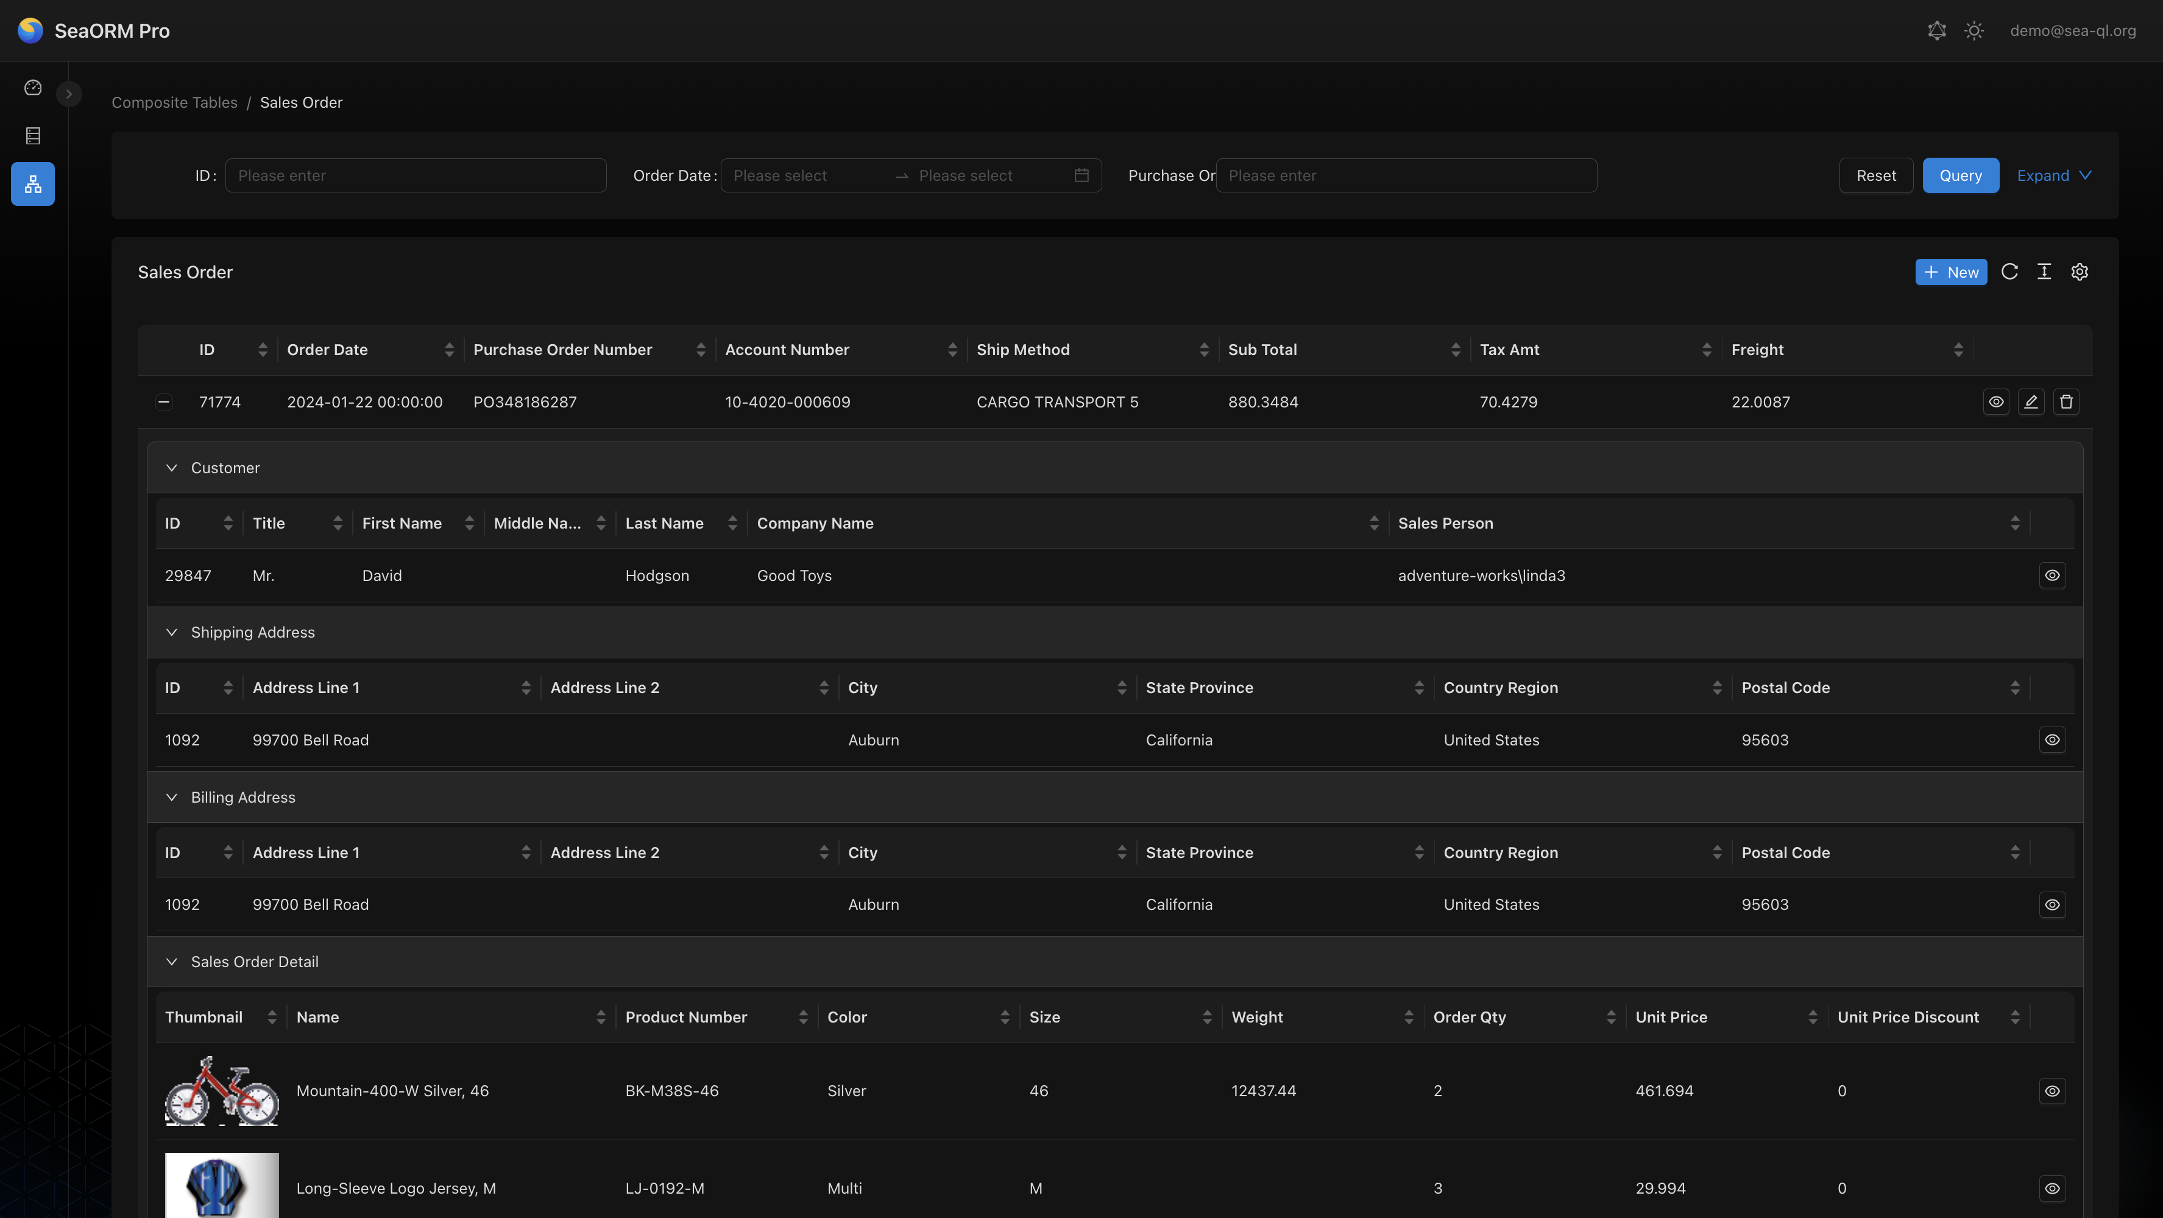The image size is (2163, 1218).
Task: View Mountain-400-W Silver product details eye
Action: (2052, 1090)
